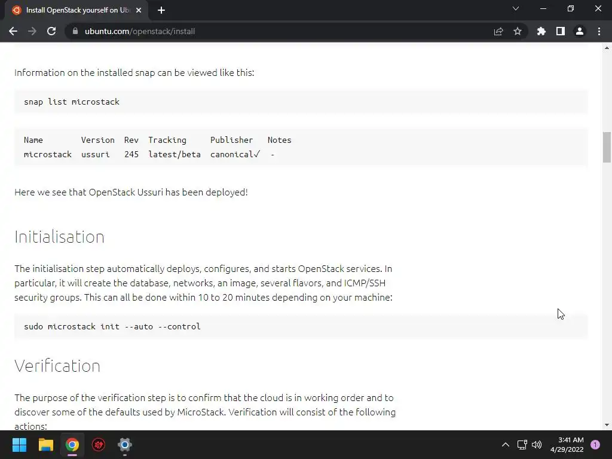Show hidden system tray icons
This screenshot has height=459, width=612.
(x=506, y=445)
